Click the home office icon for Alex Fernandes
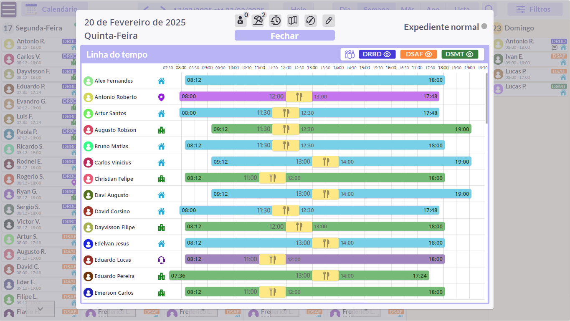Viewport: 570px width, 321px height. [161, 81]
